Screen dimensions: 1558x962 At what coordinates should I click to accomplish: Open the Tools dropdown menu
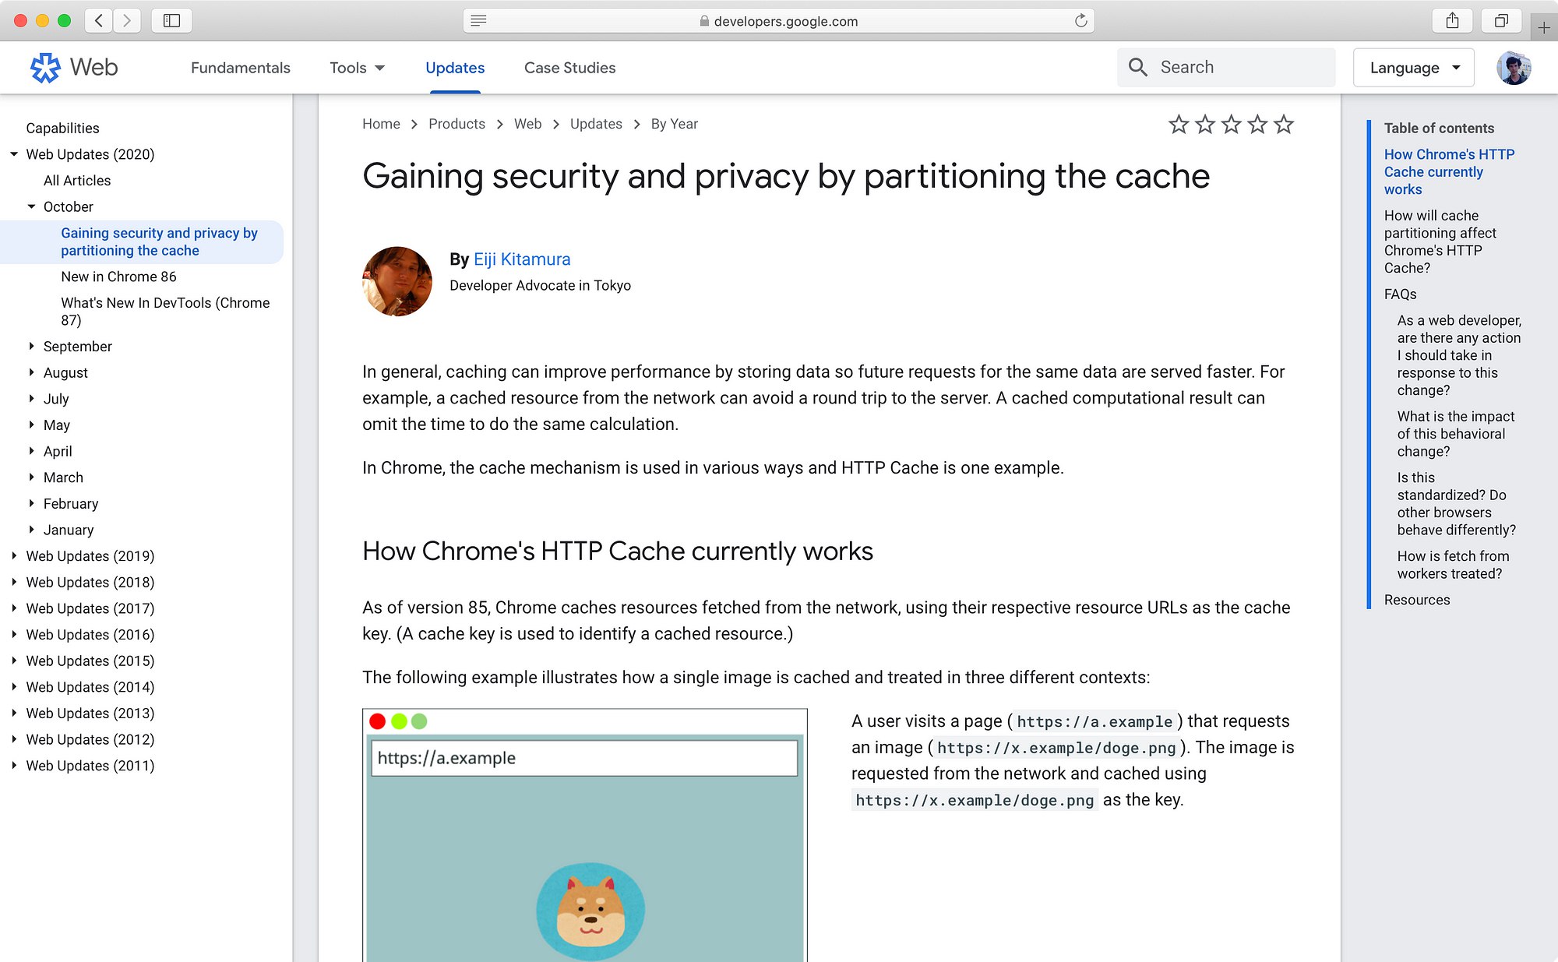click(x=357, y=68)
